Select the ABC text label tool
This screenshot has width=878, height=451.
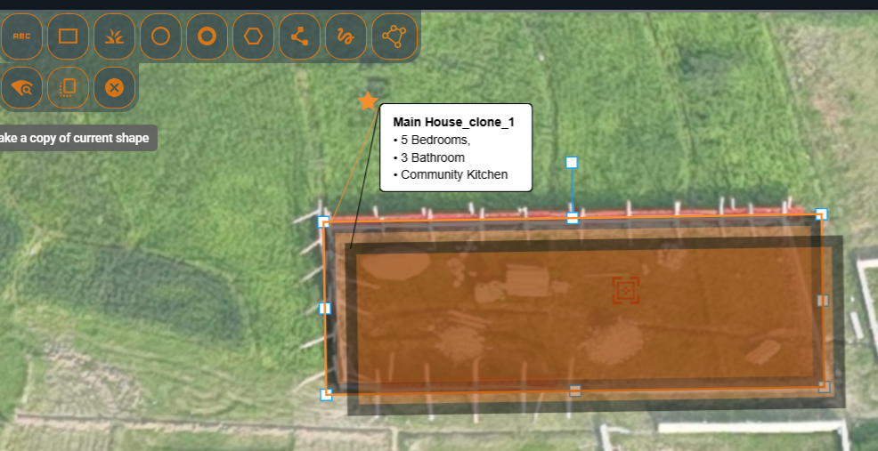tap(21, 36)
